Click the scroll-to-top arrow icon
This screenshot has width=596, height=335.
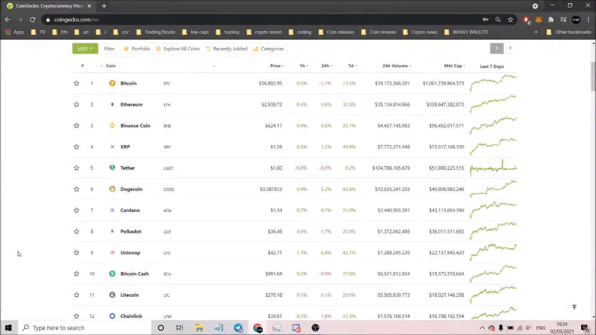574,307
